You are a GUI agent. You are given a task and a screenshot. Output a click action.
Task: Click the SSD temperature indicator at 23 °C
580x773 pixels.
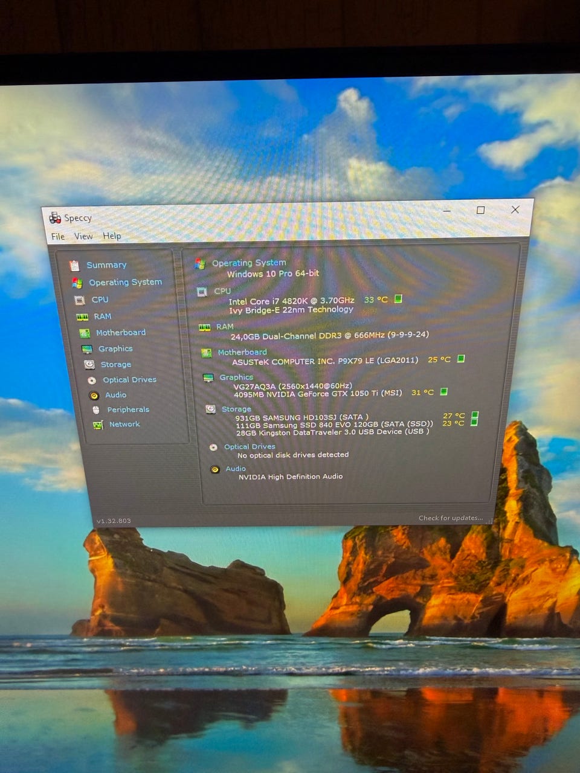(474, 423)
